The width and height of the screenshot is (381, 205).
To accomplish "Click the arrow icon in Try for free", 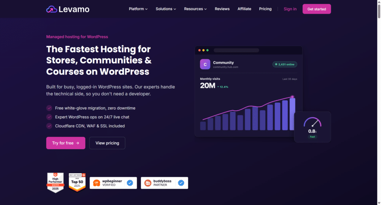I will [77, 143].
